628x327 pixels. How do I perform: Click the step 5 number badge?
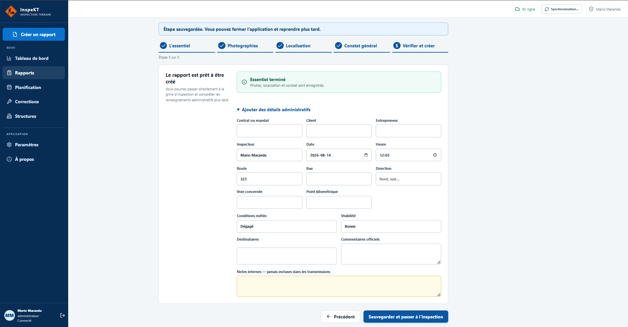click(397, 46)
